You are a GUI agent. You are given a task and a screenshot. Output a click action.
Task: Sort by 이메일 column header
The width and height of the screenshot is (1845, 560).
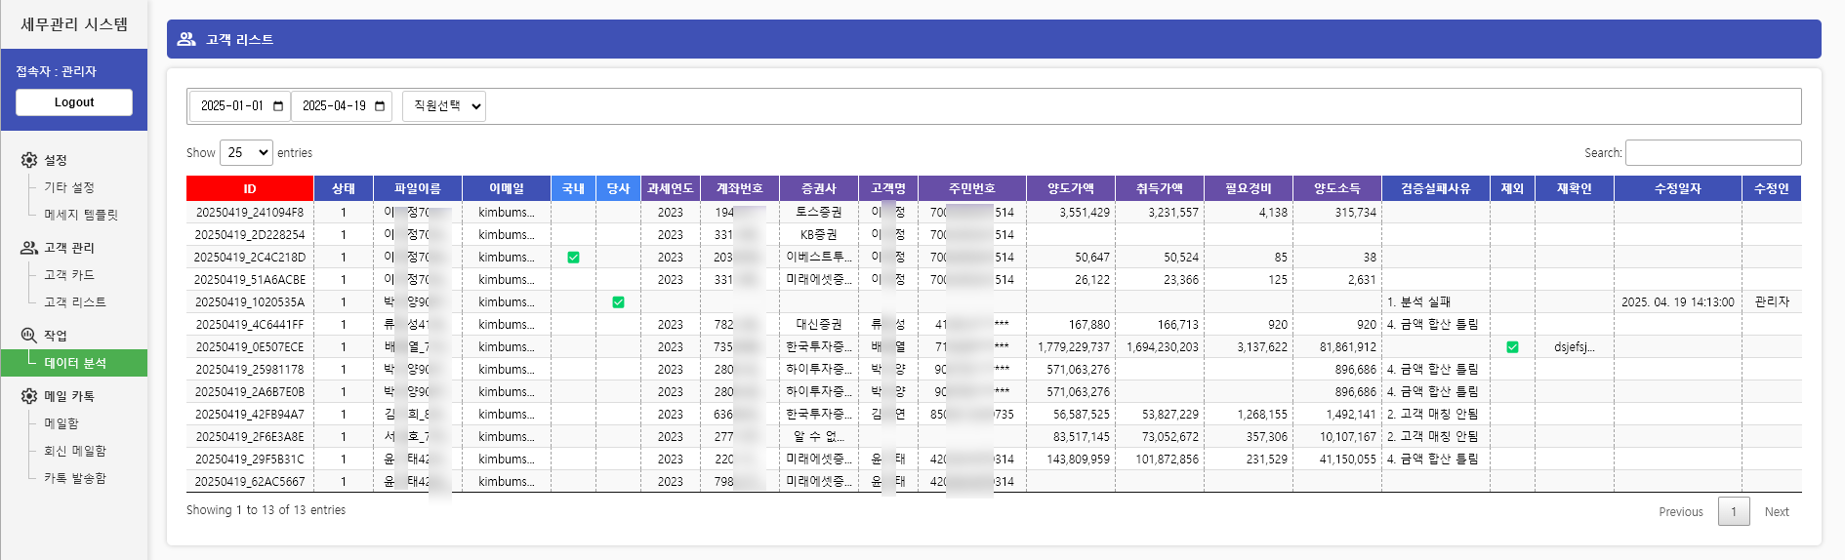507,188
